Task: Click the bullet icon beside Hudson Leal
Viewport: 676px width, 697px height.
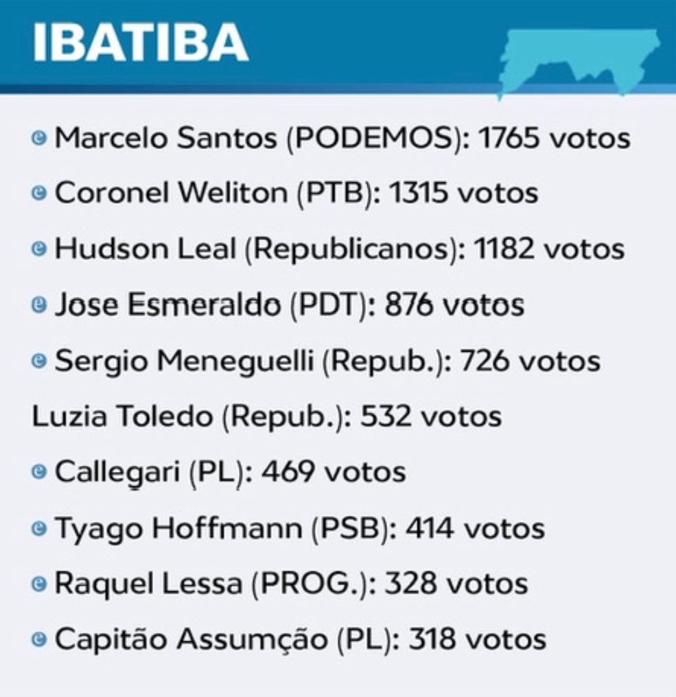Action: point(39,248)
